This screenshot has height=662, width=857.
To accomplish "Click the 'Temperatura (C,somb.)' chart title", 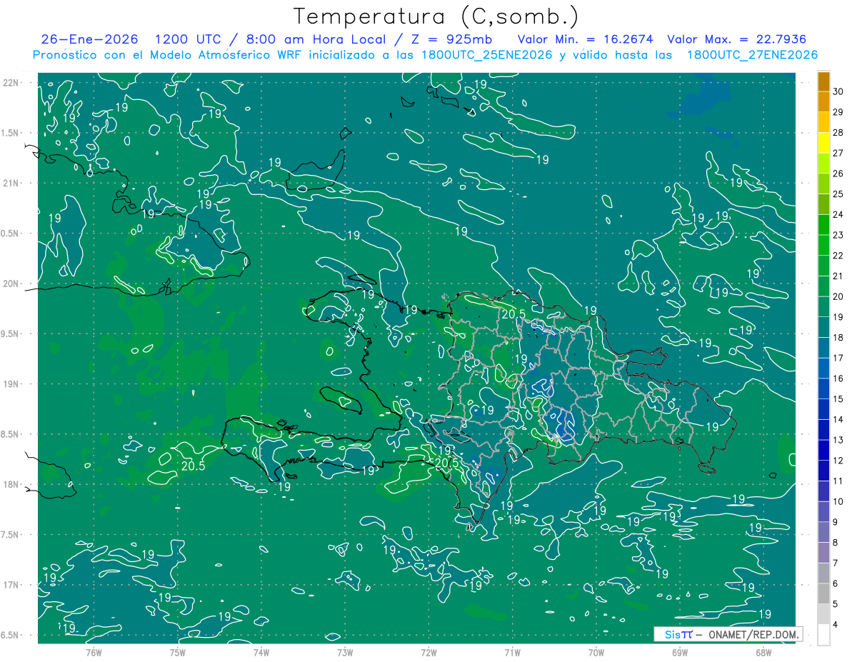I will tap(436, 16).
